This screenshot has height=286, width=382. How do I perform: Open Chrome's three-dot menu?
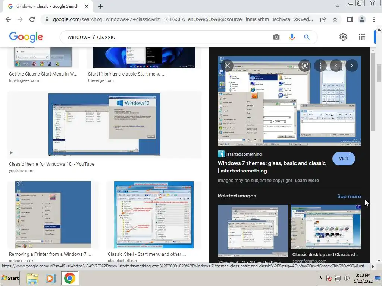[x=374, y=19]
